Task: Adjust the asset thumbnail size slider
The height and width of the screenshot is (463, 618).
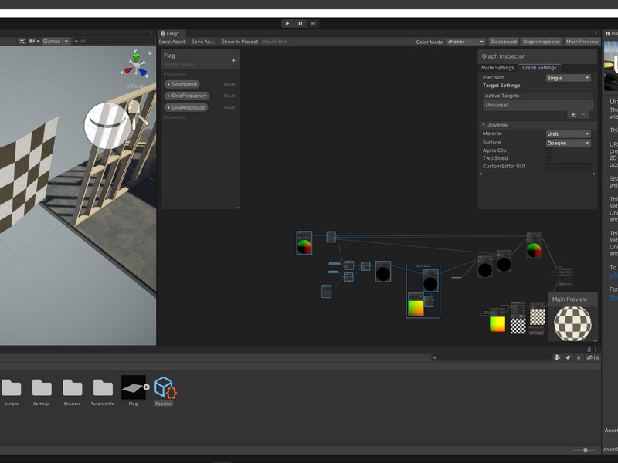Action: pyautogui.click(x=586, y=450)
